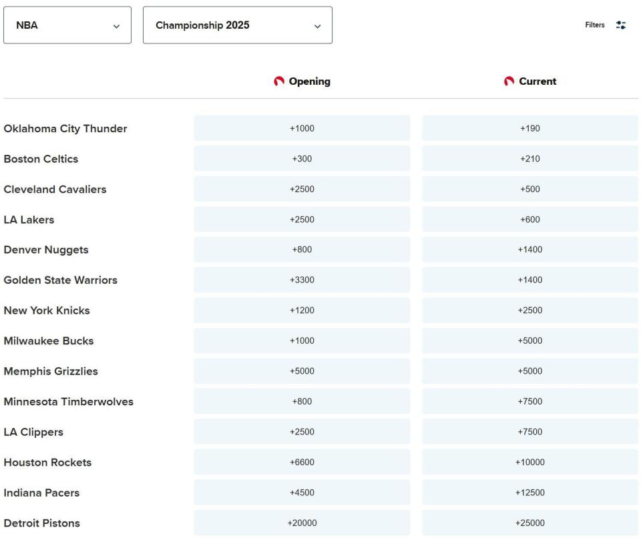Click the Current column sportsbook logo icon
The width and height of the screenshot is (641, 538).
pyautogui.click(x=509, y=81)
